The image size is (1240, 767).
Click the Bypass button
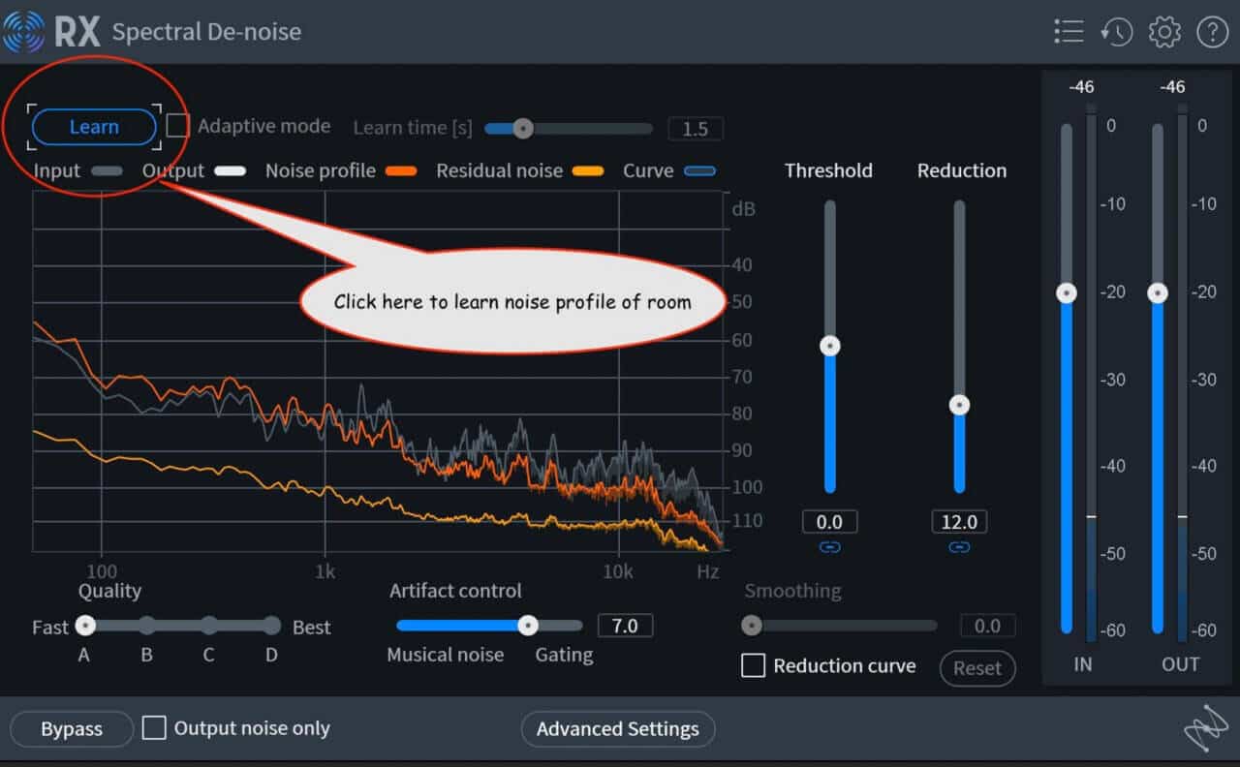pos(72,729)
